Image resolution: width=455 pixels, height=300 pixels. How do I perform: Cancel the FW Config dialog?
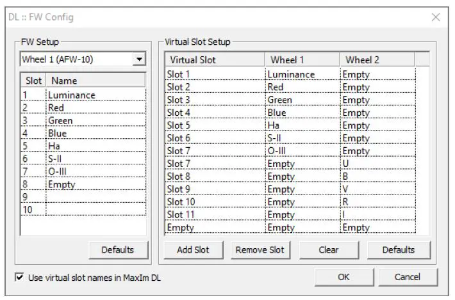pos(408,277)
